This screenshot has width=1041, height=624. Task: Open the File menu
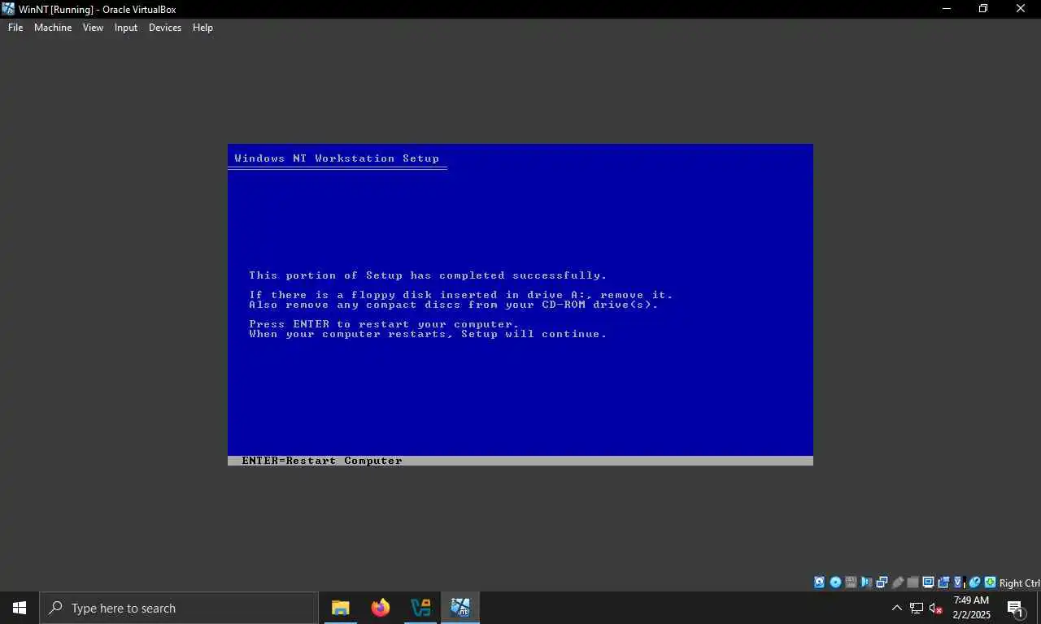pyautogui.click(x=15, y=28)
